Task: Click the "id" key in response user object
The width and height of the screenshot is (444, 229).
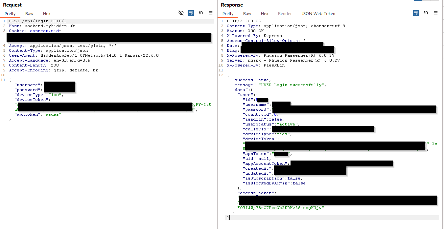Action: tap(248, 100)
